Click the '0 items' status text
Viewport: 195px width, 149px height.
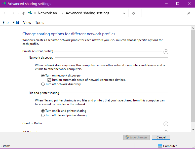click(6, 146)
